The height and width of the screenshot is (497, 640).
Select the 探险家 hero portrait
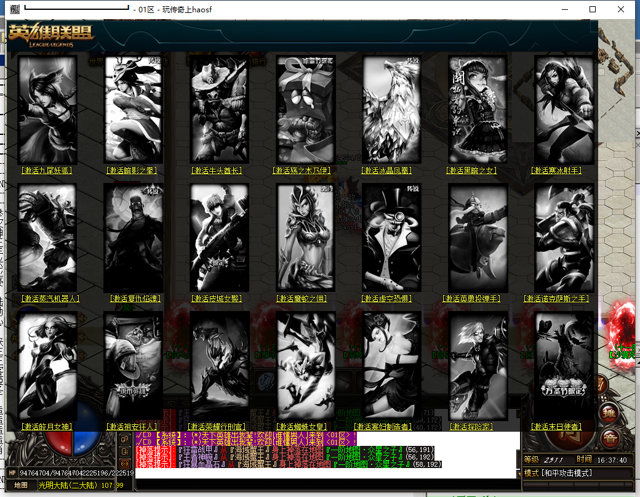pyautogui.click(x=478, y=365)
